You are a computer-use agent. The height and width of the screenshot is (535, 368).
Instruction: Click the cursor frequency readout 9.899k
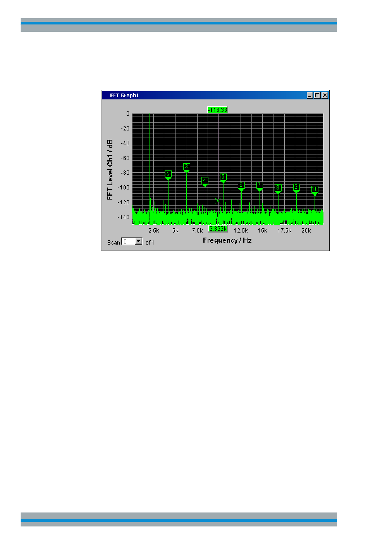[x=218, y=229]
